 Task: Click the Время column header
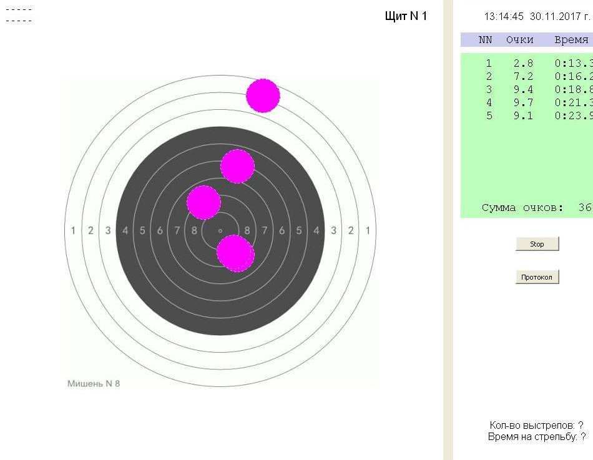571,40
